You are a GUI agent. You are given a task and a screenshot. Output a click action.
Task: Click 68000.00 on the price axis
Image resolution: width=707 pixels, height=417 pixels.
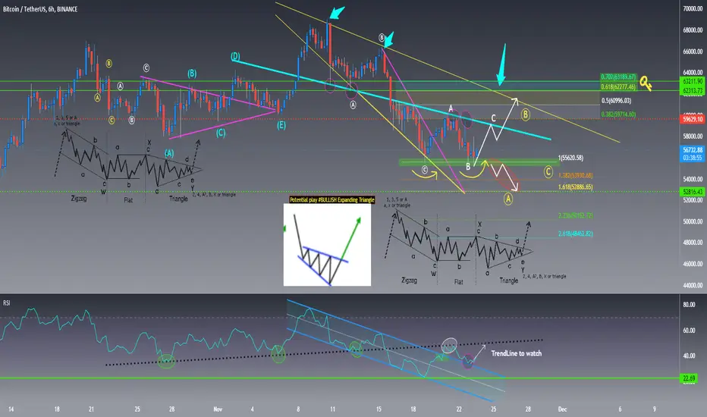coord(693,30)
